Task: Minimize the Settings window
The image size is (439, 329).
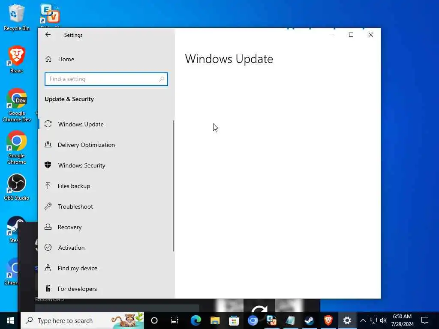Action: click(331, 35)
